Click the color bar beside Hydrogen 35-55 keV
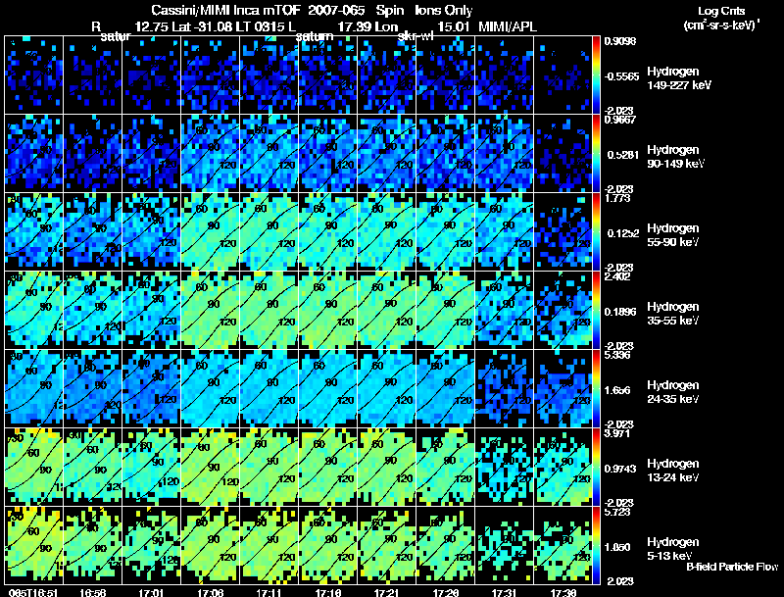784x597 pixels. pos(596,311)
